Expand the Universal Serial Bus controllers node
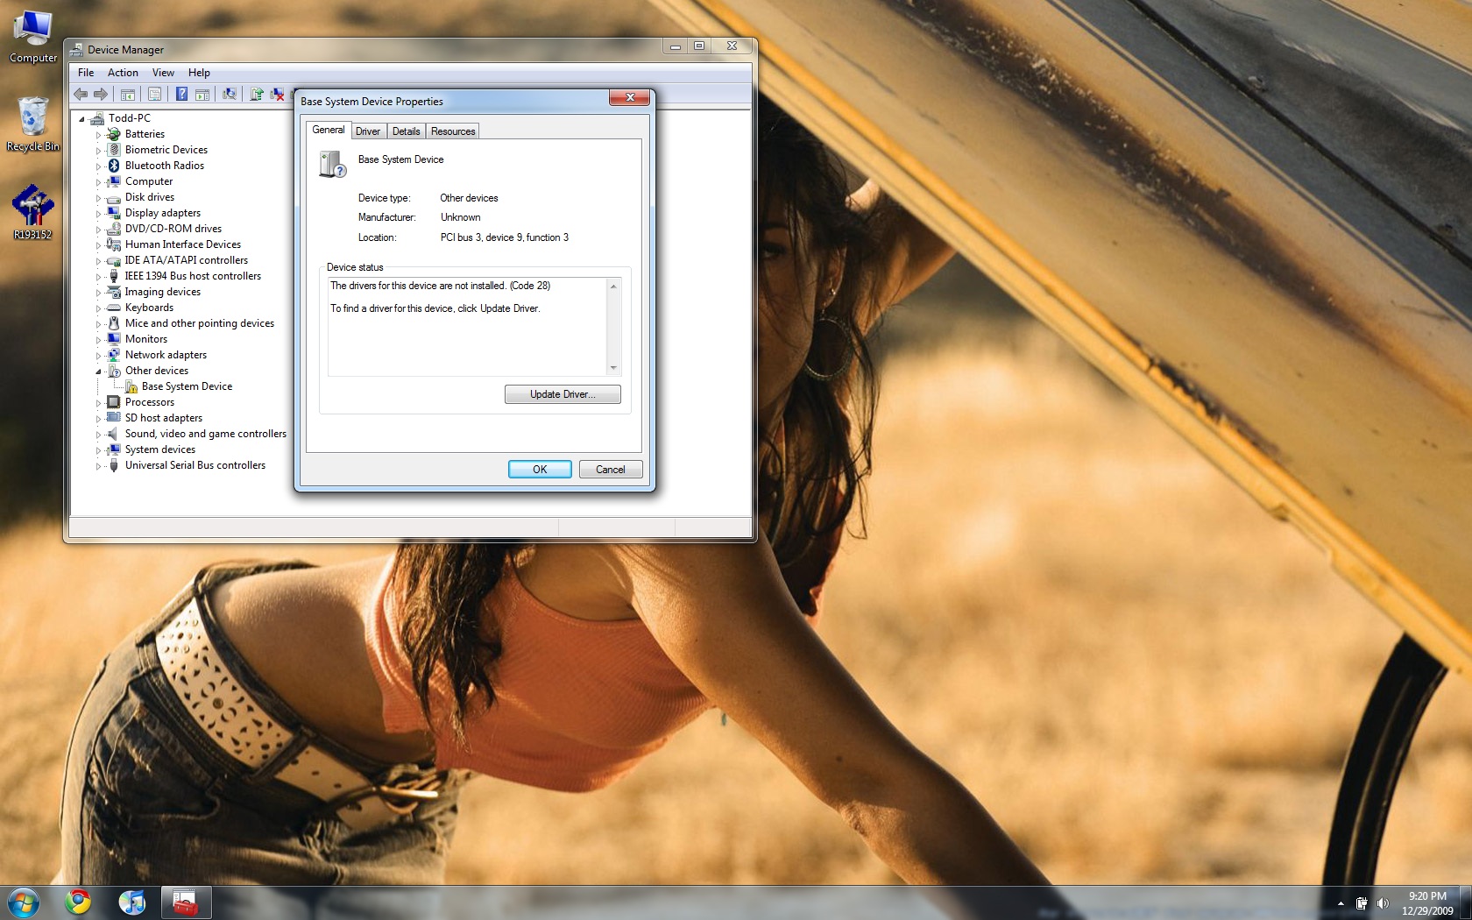 [x=98, y=466]
